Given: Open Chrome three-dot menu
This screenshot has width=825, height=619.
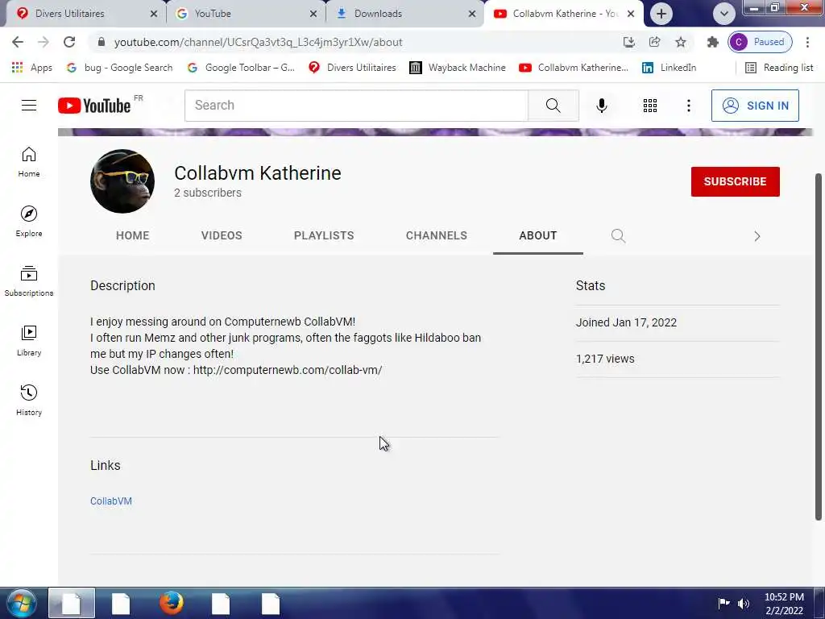Looking at the screenshot, I should (807, 42).
